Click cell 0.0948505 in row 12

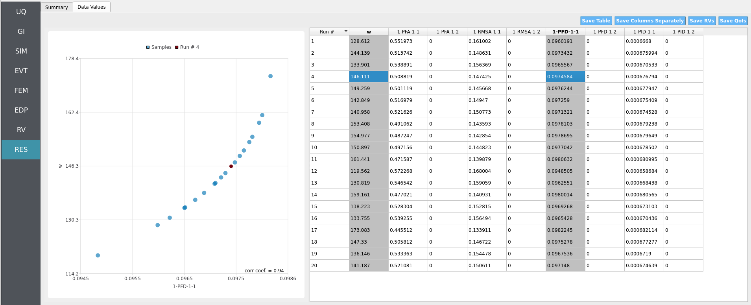pyautogui.click(x=565, y=171)
